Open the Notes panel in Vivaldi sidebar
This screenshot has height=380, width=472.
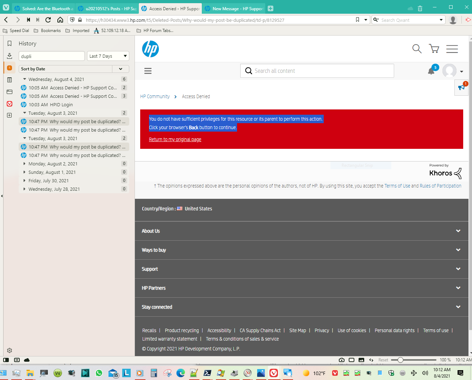[x=9, y=81]
